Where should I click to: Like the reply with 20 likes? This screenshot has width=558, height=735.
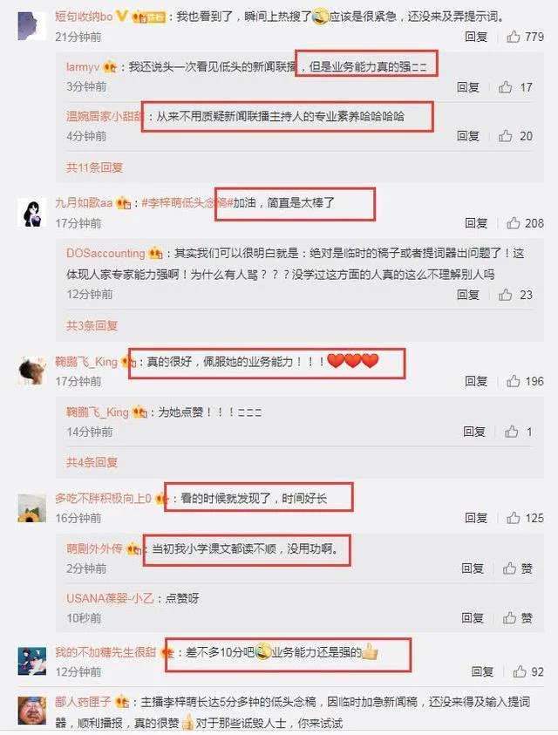[505, 136]
